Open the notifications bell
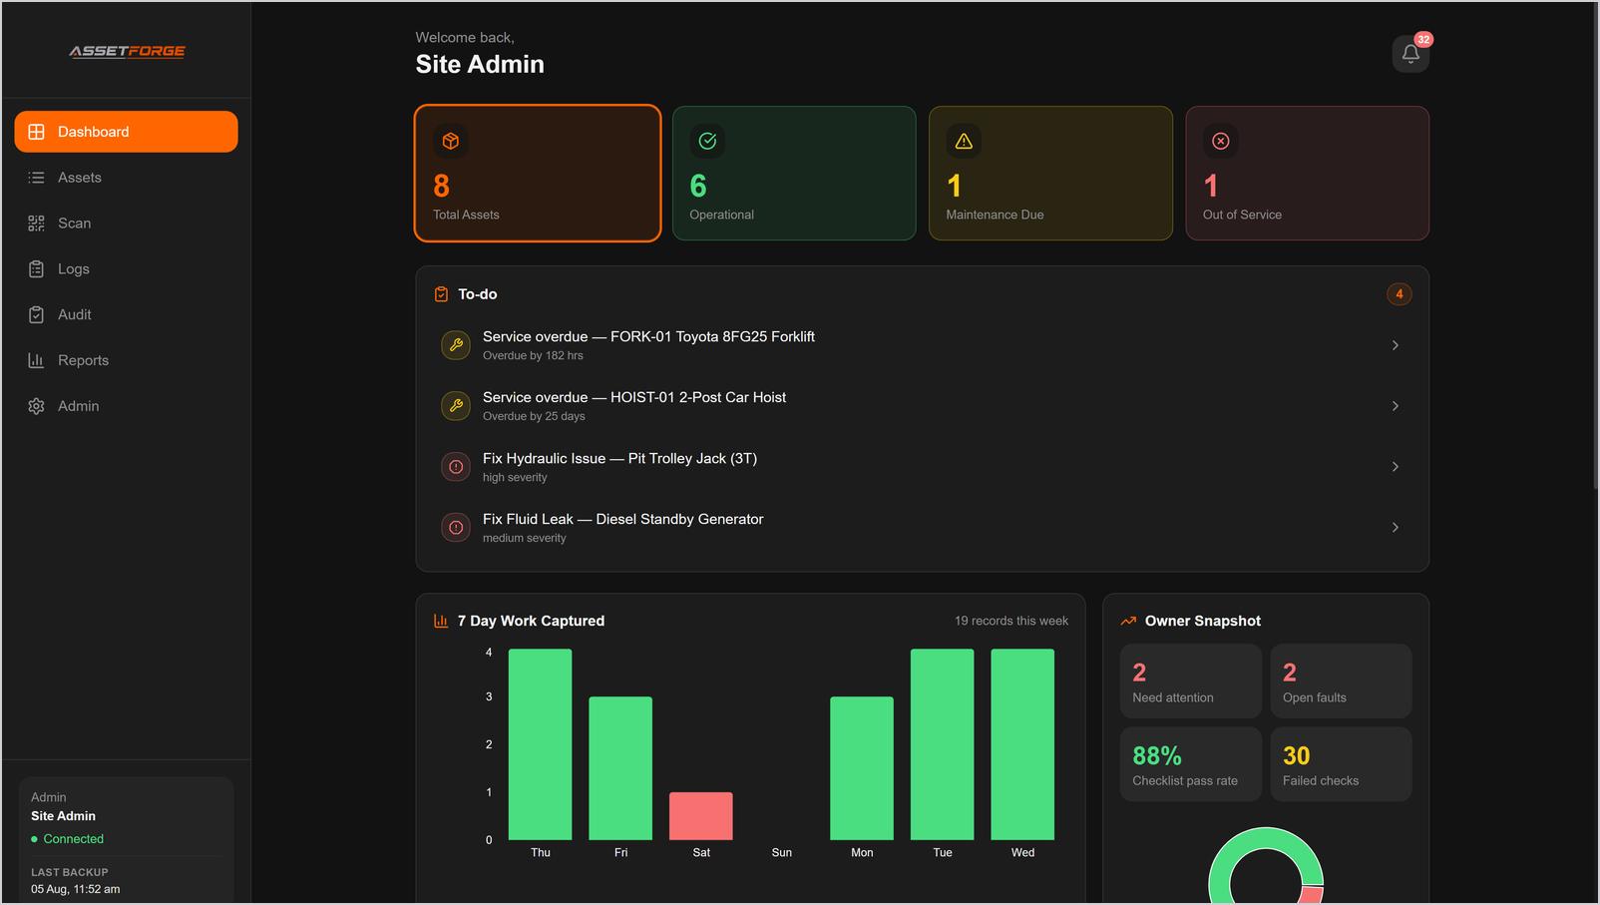This screenshot has height=905, width=1600. (x=1410, y=54)
